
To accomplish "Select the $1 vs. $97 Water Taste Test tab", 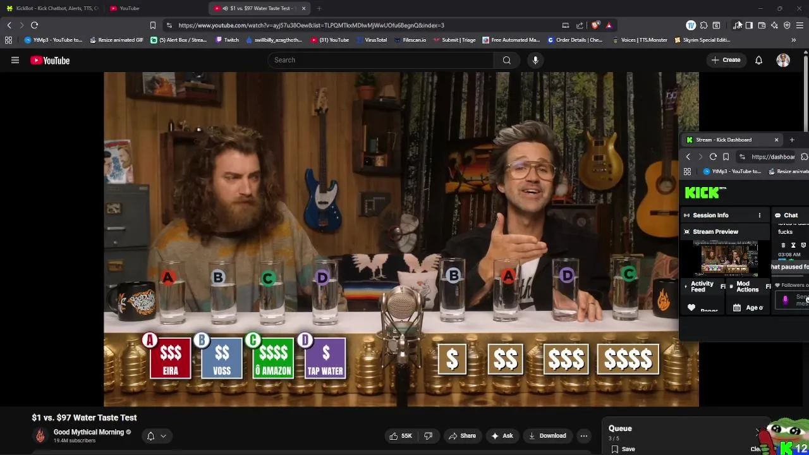I will point(259,8).
